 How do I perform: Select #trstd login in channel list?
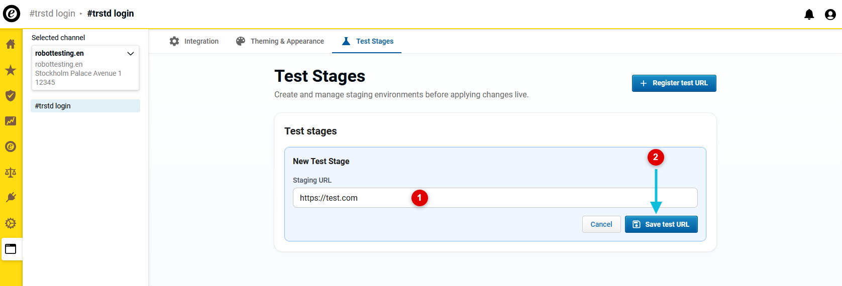coord(85,106)
